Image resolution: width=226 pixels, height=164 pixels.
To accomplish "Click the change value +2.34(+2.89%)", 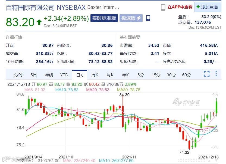I will [x=66, y=18].
